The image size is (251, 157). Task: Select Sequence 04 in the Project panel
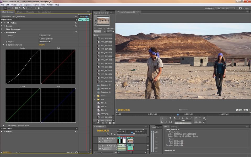[x=106, y=88]
